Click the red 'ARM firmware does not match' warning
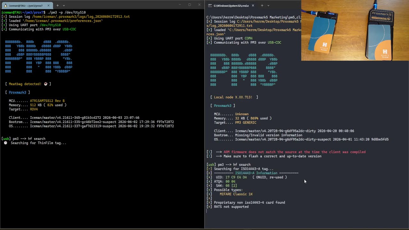This screenshot has height=230, width=409. click(295, 152)
